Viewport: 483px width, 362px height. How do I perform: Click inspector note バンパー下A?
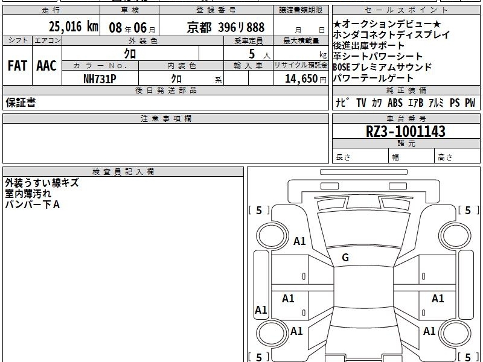tap(33, 205)
